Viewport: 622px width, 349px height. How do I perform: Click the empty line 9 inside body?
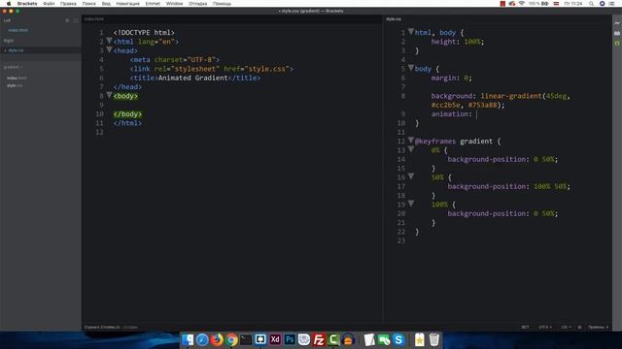pyautogui.click(x=246, y=105)
